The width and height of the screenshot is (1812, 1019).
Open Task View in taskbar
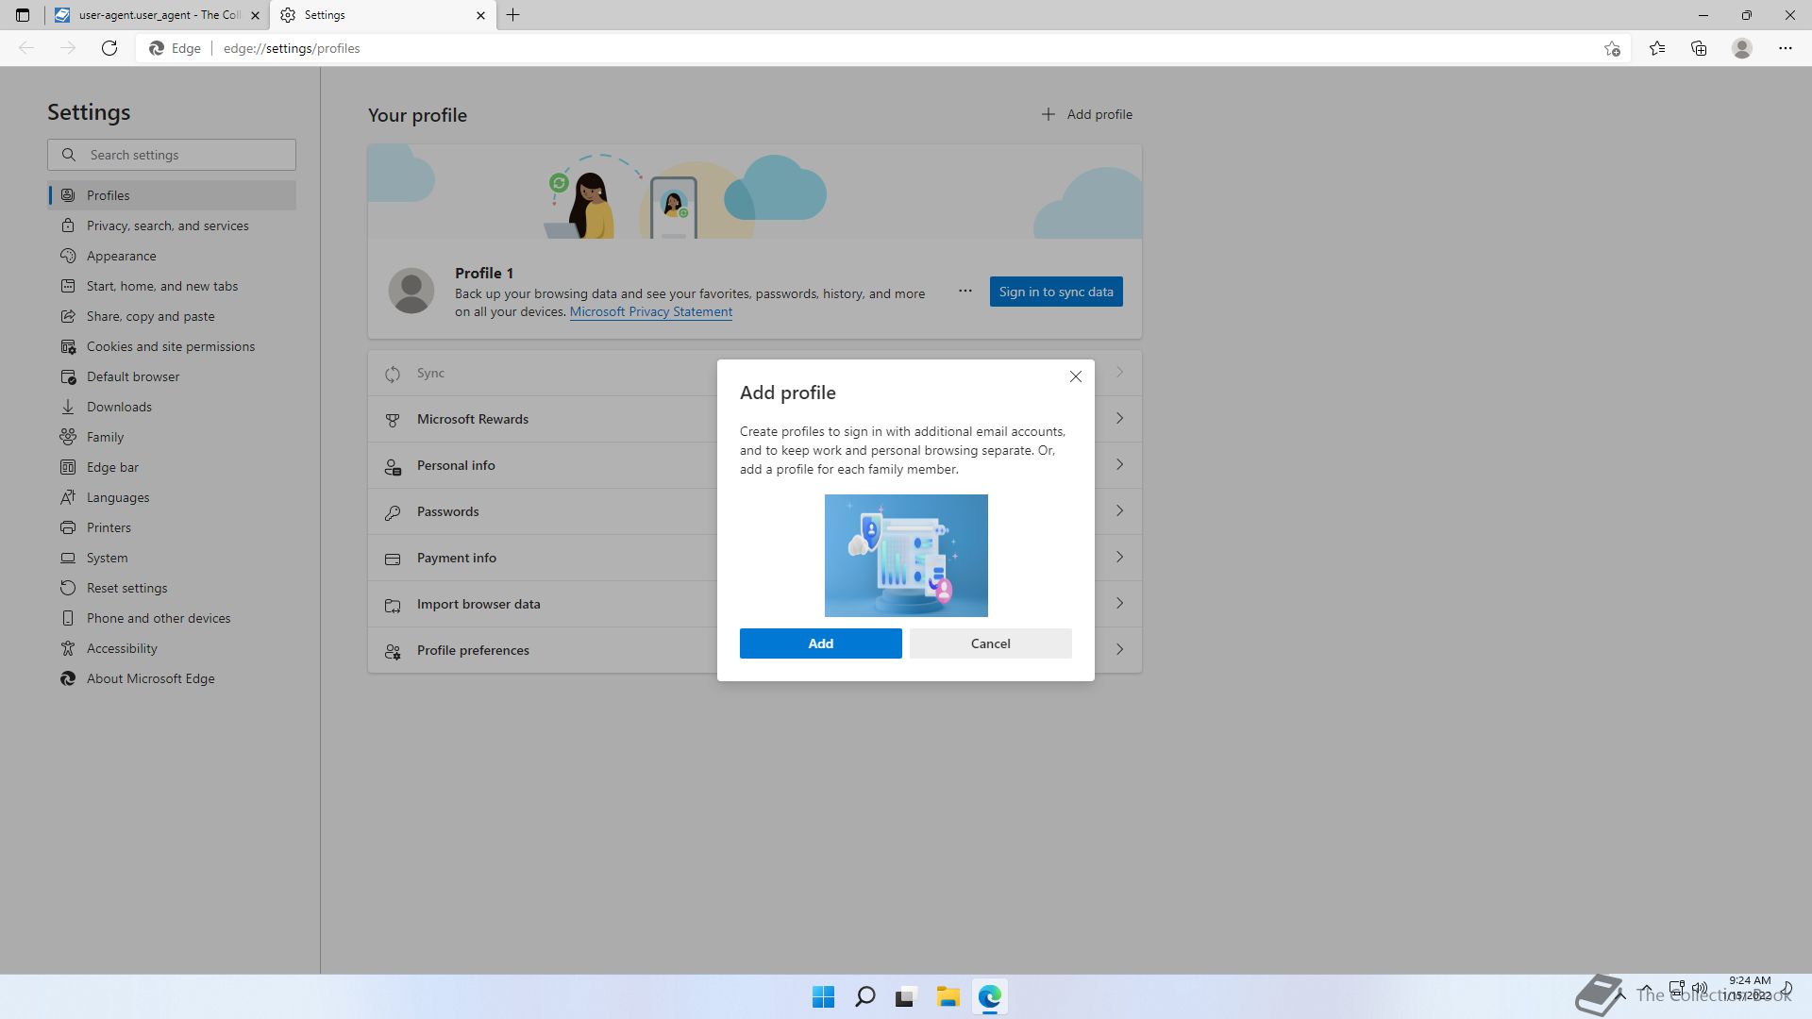[906, 996]
